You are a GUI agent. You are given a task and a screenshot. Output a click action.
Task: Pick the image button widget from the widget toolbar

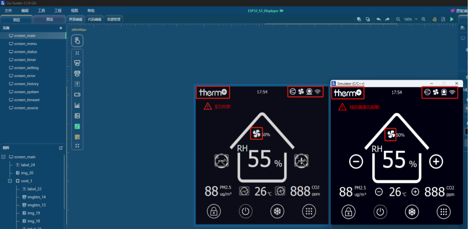pyautogui.click(x=77, y=74)
